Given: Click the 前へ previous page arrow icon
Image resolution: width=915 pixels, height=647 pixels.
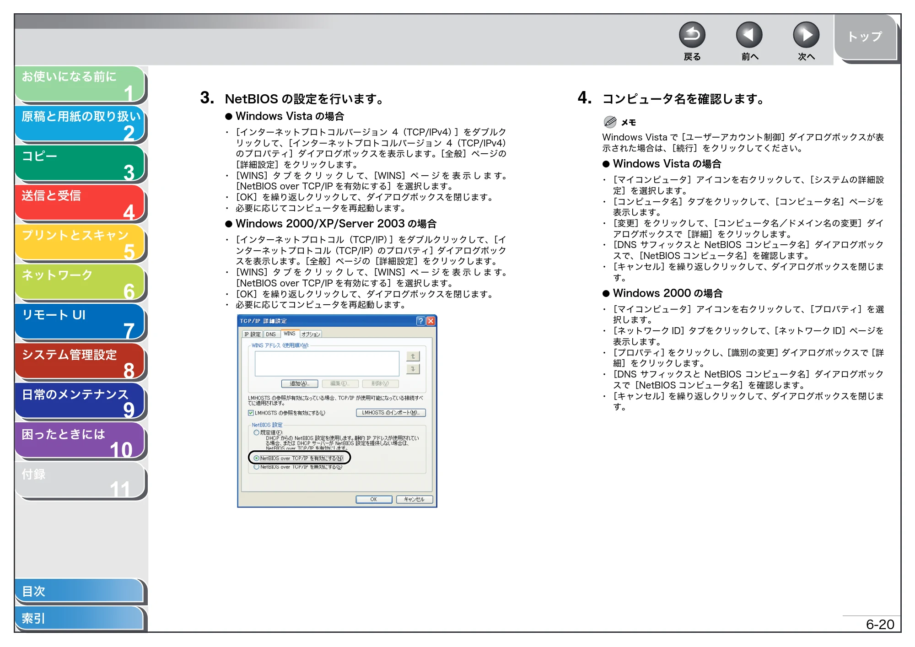Looking at the screenshot, I should [749, 35].
